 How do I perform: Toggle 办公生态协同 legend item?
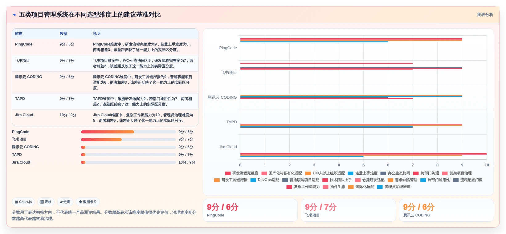click(x=395, y=173)
